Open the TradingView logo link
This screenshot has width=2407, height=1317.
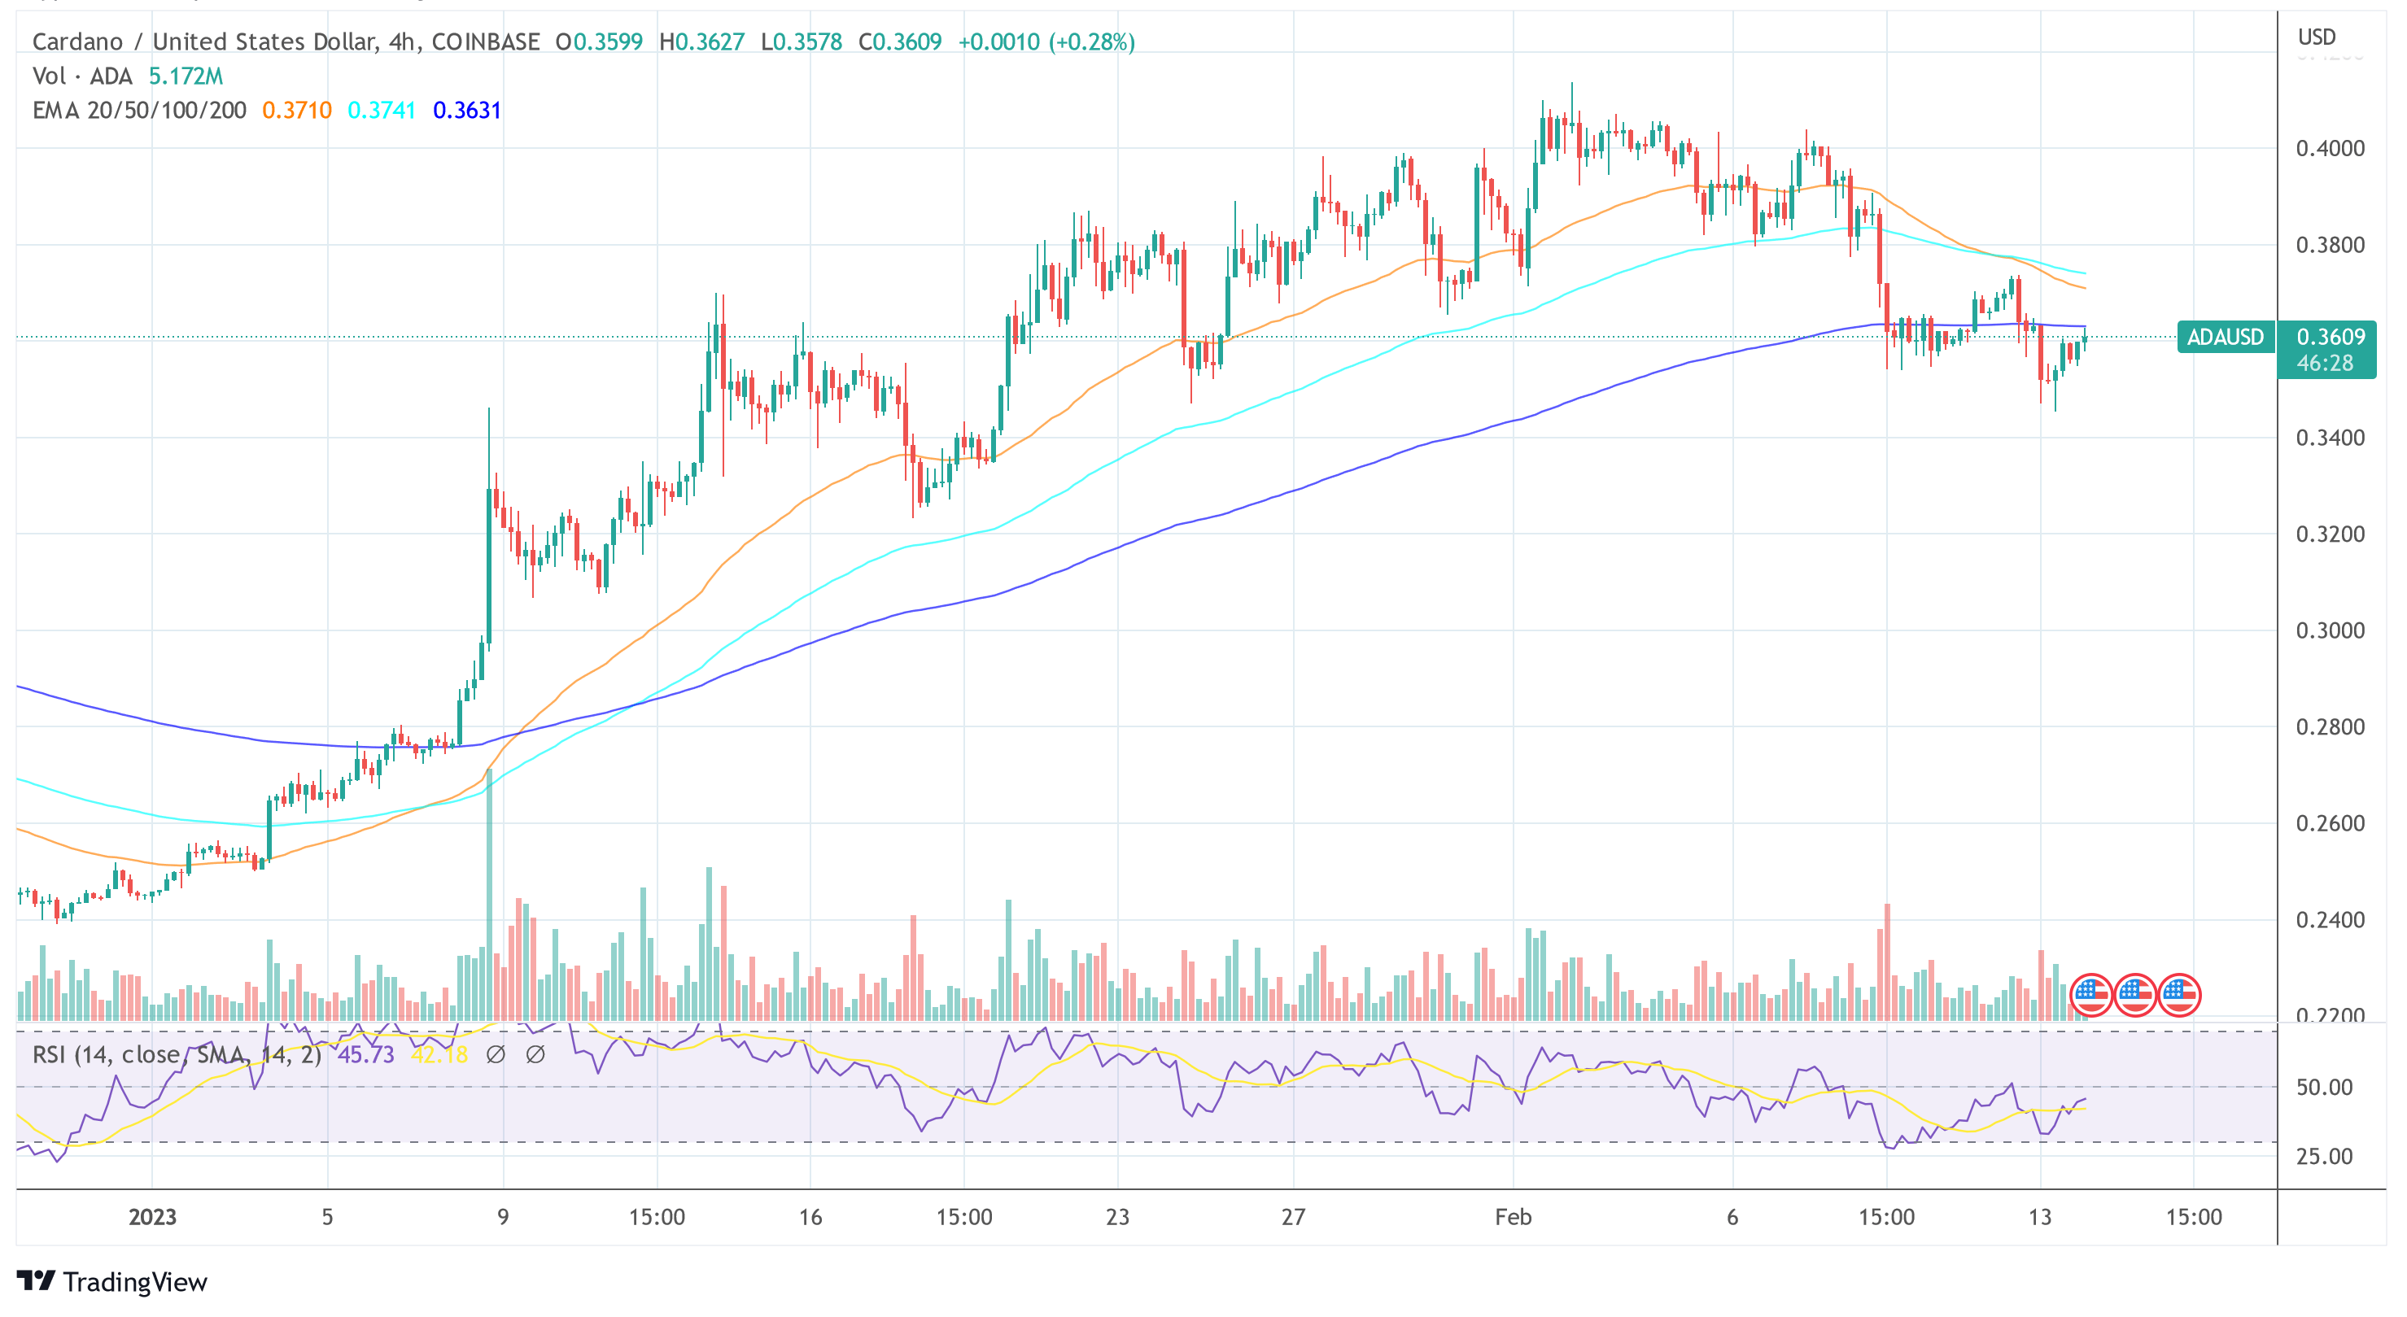pos(112,1281)
